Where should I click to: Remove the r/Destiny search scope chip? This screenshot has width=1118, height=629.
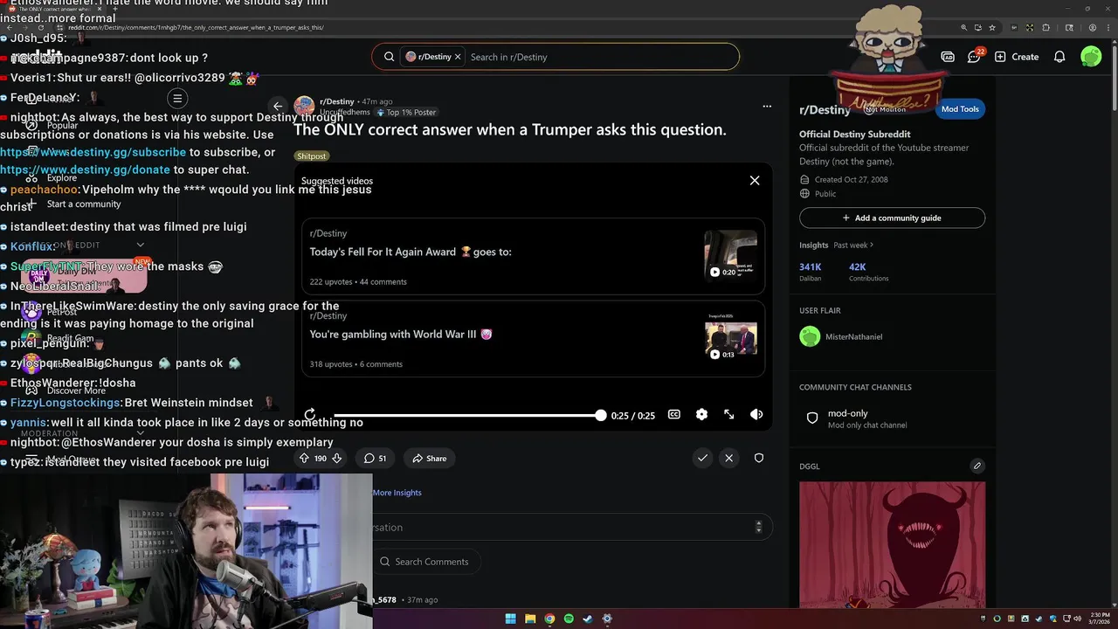(458, 57)
